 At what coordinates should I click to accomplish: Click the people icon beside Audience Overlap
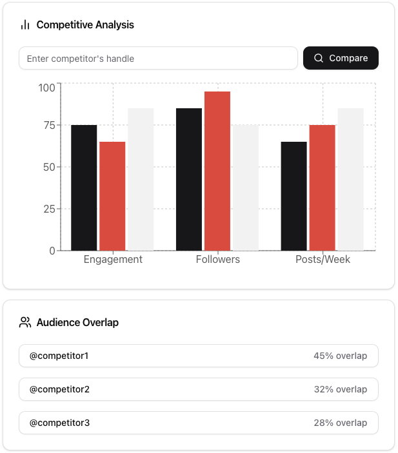click(x=25, y=322)
